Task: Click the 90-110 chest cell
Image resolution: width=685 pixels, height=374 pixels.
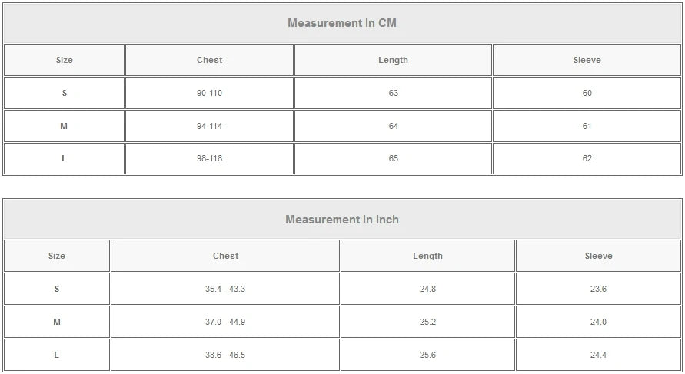Action: [x=209, y=93]
